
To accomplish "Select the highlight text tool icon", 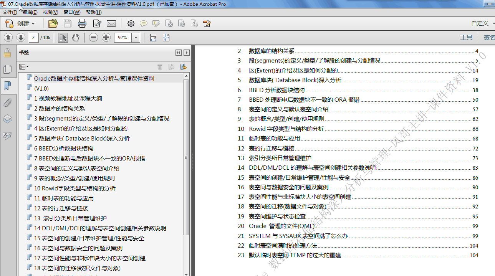I will (156, 24).
